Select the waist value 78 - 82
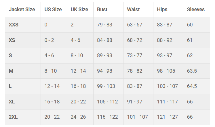Image resolution: width=215 pixels, height=127 pixels. coord(135,71)
